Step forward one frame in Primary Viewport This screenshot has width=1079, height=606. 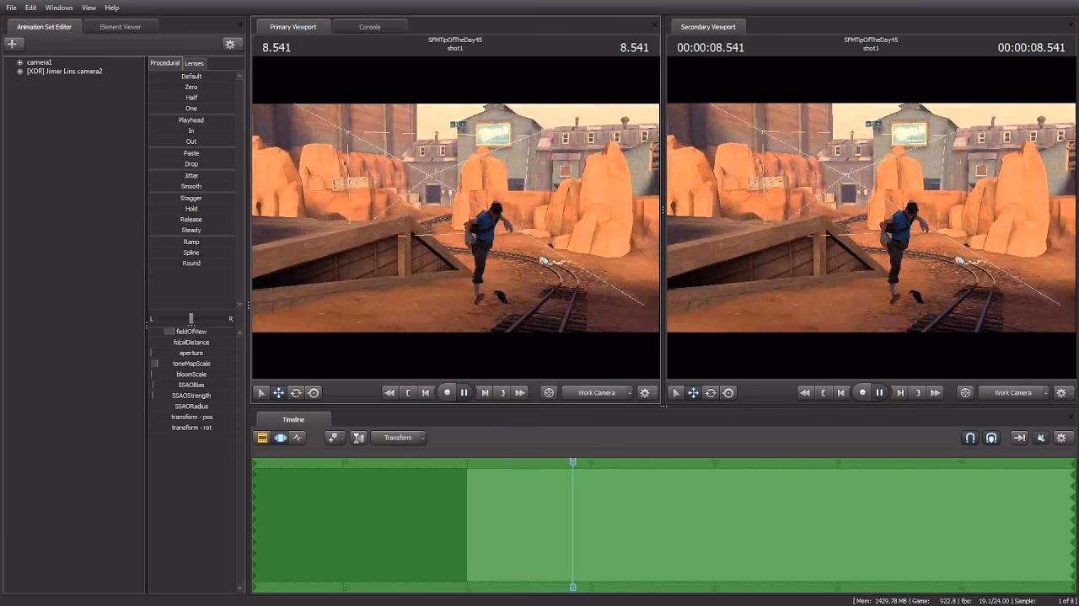tap(485, 392)
